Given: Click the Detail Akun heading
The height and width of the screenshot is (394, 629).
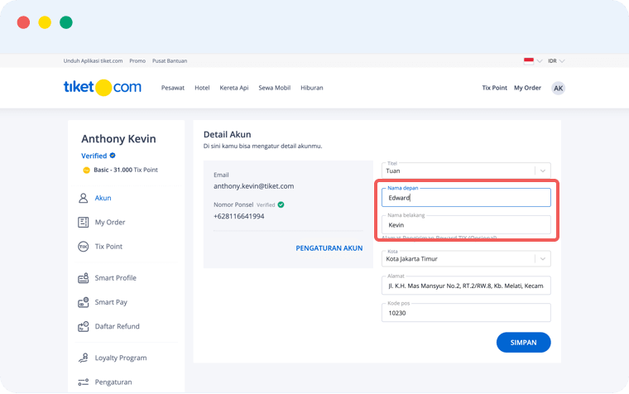Looking at the screenshot, I should tap(227, 134).
